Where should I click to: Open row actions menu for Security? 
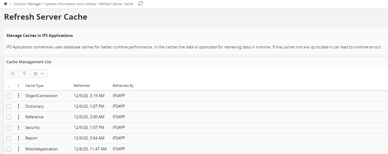coord(19,127)
